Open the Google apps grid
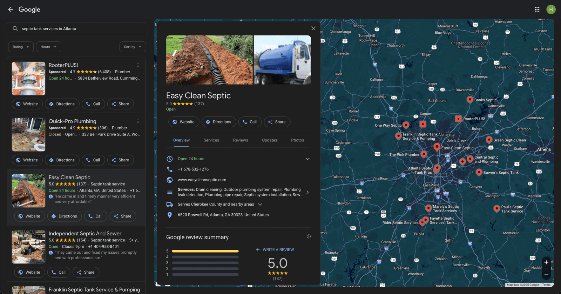The width and height of the screenshot is (561, 294). (x=537, y=9)
